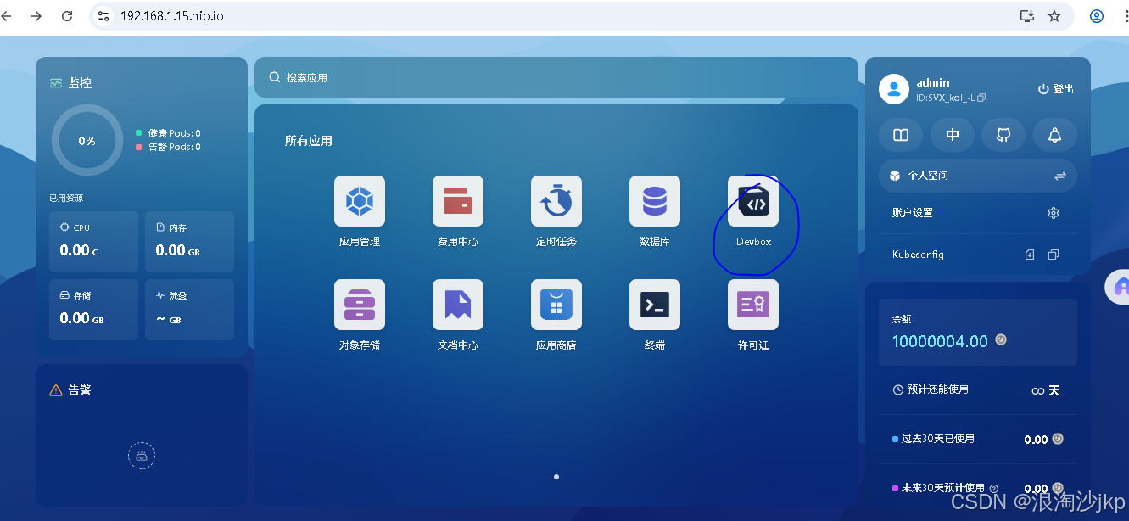The width and height of the screenshot is (1129, 521).
Task: Open the 内存 memory usage card
Action: point(189,242)
